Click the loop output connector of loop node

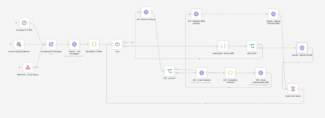pos(123,46)
